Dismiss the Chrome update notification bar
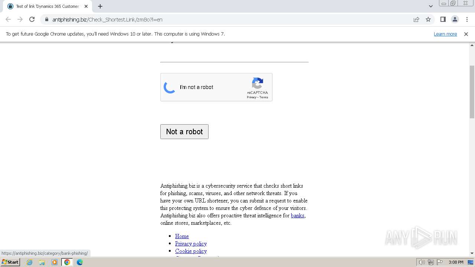The width and height of the screenshot is (475, 267). [x=466, y=34]
